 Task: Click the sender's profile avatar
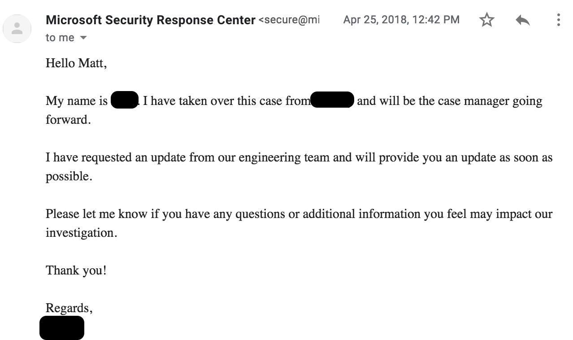[17, 29]
